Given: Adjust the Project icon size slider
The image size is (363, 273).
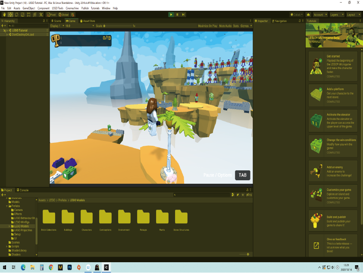Looking at the screenshot, I should 244,254.
